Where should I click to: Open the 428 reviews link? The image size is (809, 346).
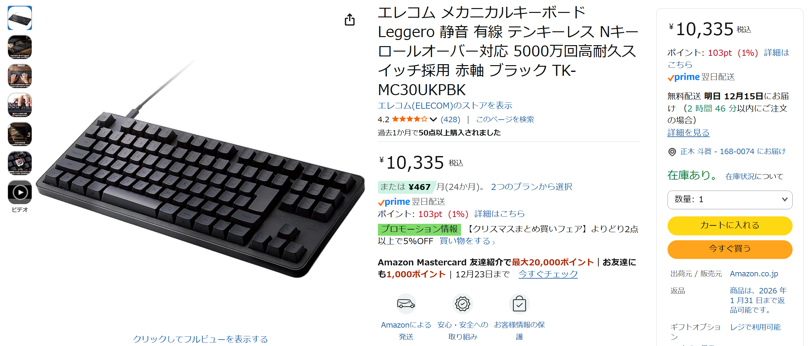[450, 120]
